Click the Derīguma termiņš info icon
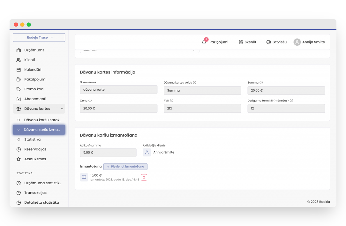This screenshot has height=226, width=346. coord(291,100)
